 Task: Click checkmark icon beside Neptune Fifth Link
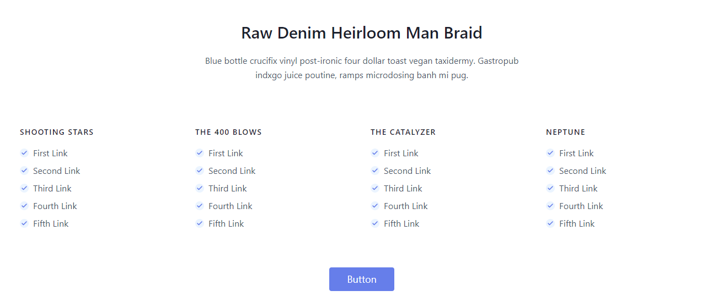tap(550, 223)
